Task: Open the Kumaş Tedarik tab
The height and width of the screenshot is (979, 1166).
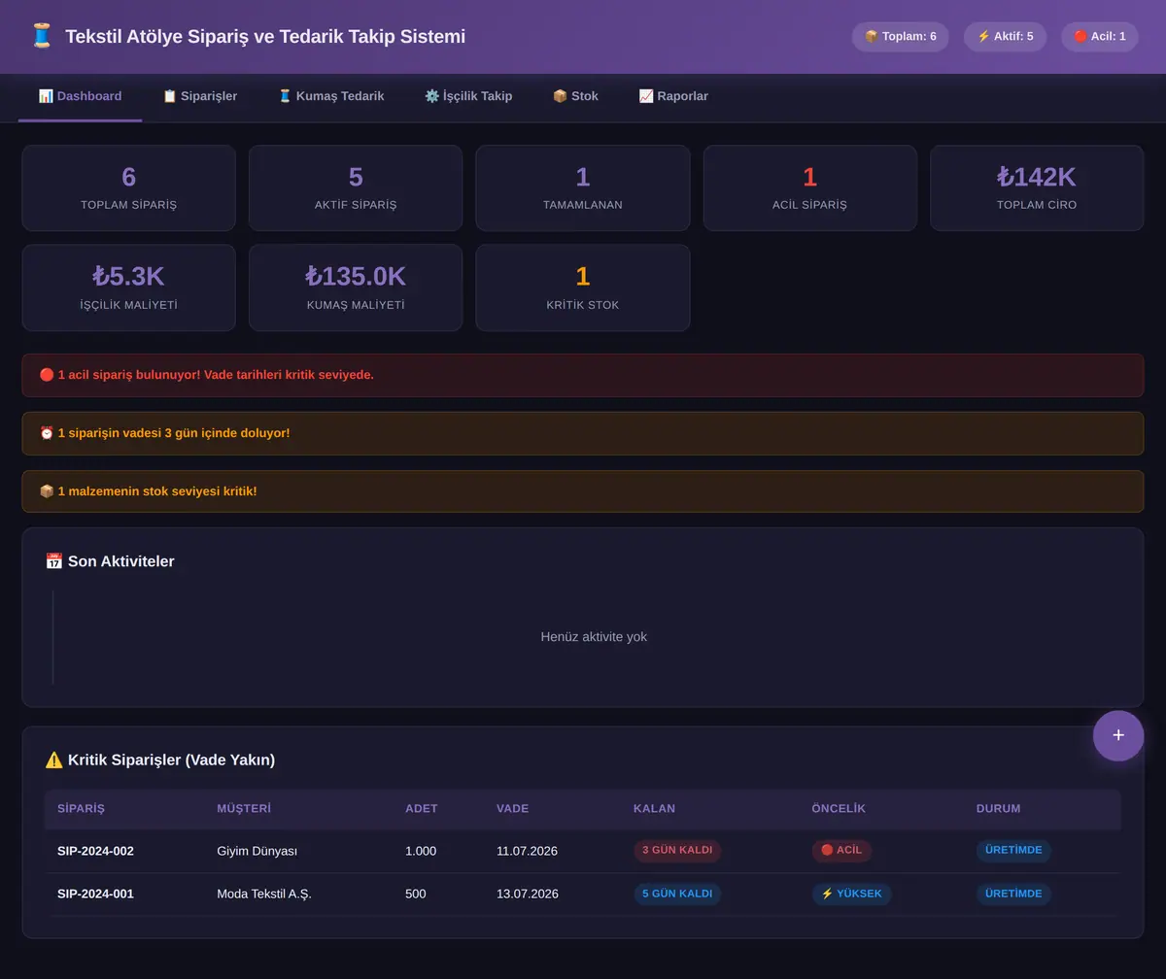Action: coord(331,97)
